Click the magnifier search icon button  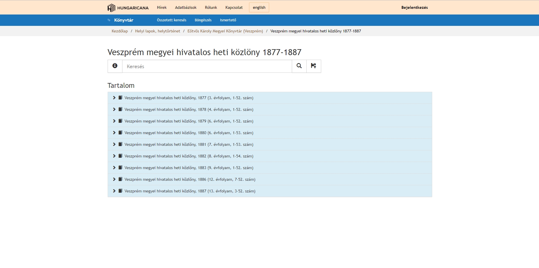point(299,66)
